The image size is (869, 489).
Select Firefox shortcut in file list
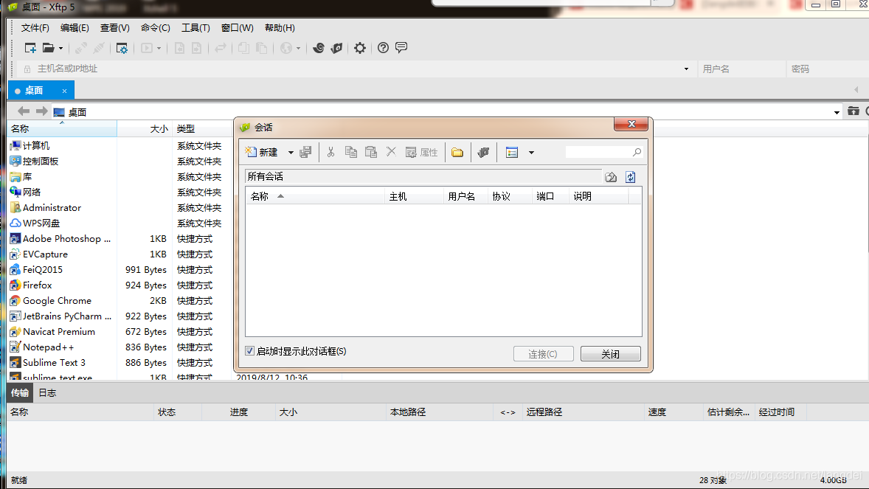click(x=37, y=285)
